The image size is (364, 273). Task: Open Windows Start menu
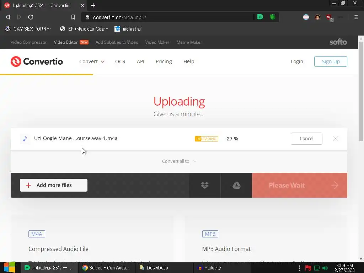point(10,267)
